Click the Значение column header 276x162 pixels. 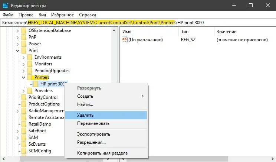[245, 32]
